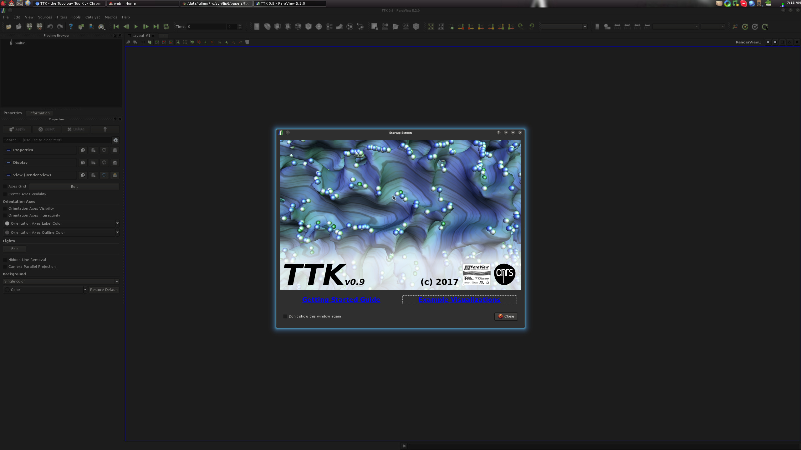Enable Orientation Axes Visibility checkbox
Screen dimensions: 801x450
[5, 208]
